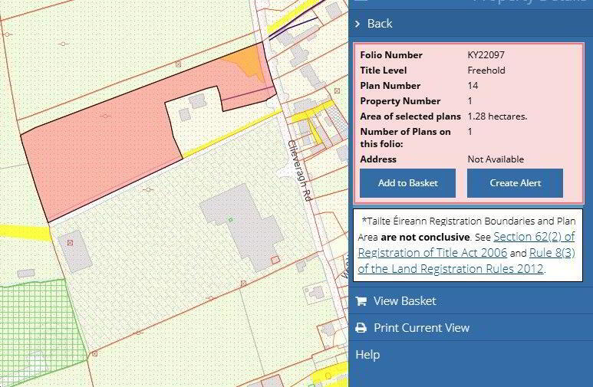Click the Freehold title level value
The height and width of the screenshot is (387, 593).
(486, 71)
